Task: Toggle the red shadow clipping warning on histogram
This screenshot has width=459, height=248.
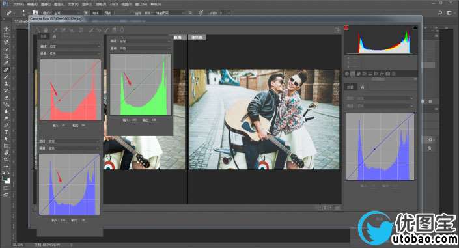Action: click(346, 27)
